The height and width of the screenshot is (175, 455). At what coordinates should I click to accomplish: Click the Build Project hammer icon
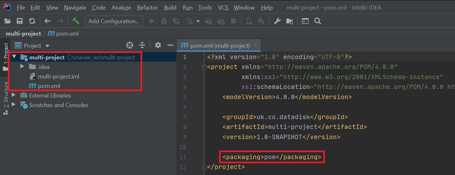[x=76, y=21]
